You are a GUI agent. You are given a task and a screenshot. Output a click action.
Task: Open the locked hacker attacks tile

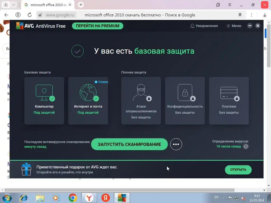point(141,101)
